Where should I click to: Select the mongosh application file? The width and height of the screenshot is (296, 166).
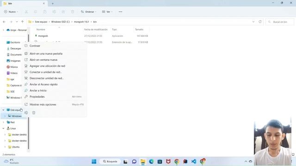(43, 36)
